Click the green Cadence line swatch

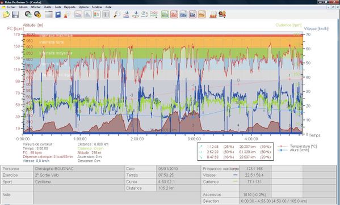click(x=235, y=181)
